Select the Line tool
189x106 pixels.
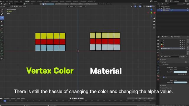2,36
